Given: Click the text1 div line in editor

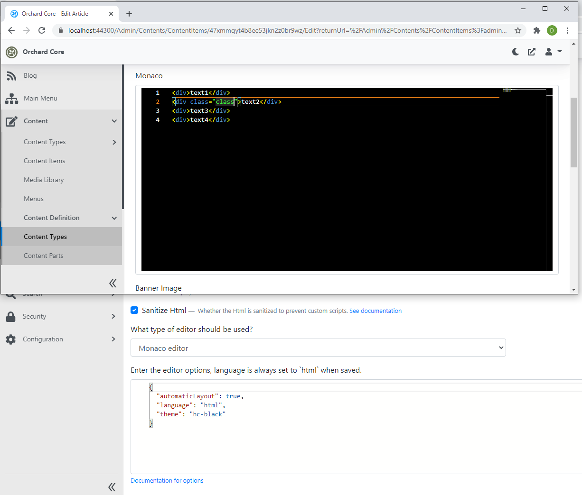Looking at the screenshot, I should (201, 93).
